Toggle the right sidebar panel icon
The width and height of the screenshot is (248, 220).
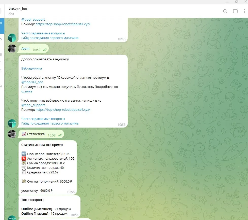[x=235, y=11]
